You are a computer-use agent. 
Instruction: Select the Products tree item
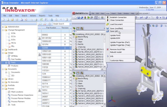click(x=15, y=66)
